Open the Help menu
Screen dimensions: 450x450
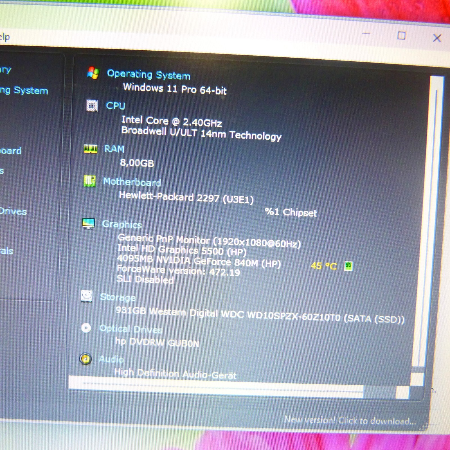[x=4, y=37]
